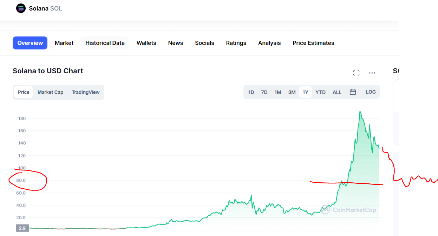Click the Solana to USD Chart heading
Image resolution: width=438 pixels, height=236 pixels.
tap(48, 71)
